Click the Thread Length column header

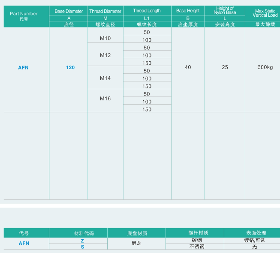(147, 11)
